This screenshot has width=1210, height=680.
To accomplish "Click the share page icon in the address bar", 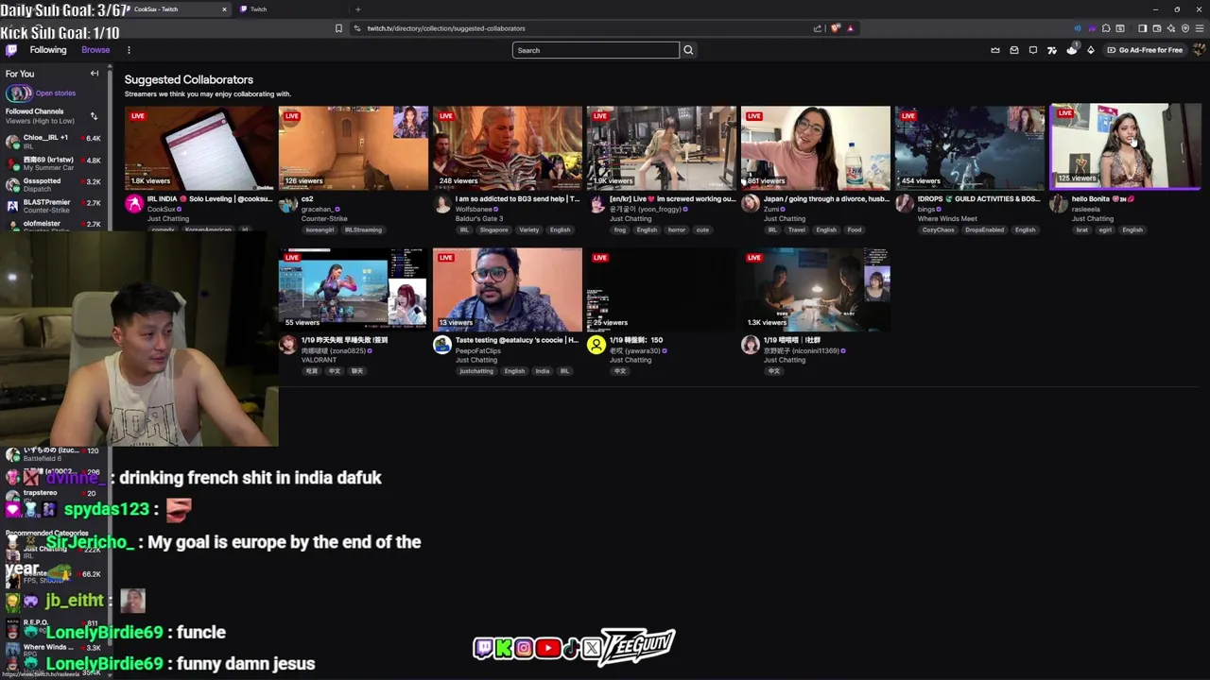I will [x=818, y=28].
